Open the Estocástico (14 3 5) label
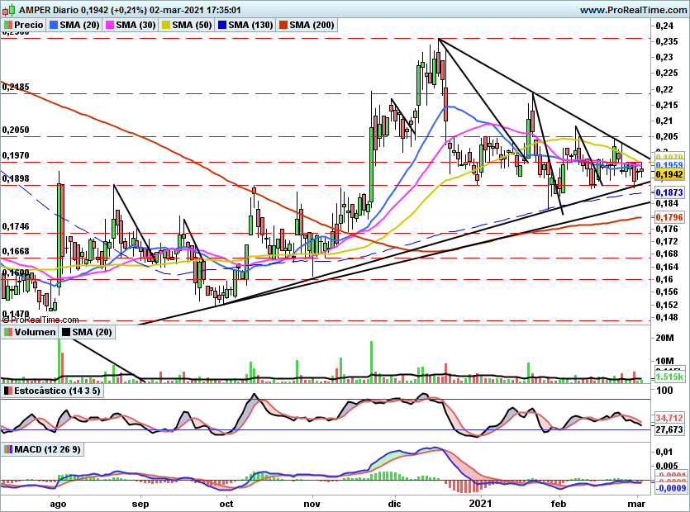 pos(57,391)
